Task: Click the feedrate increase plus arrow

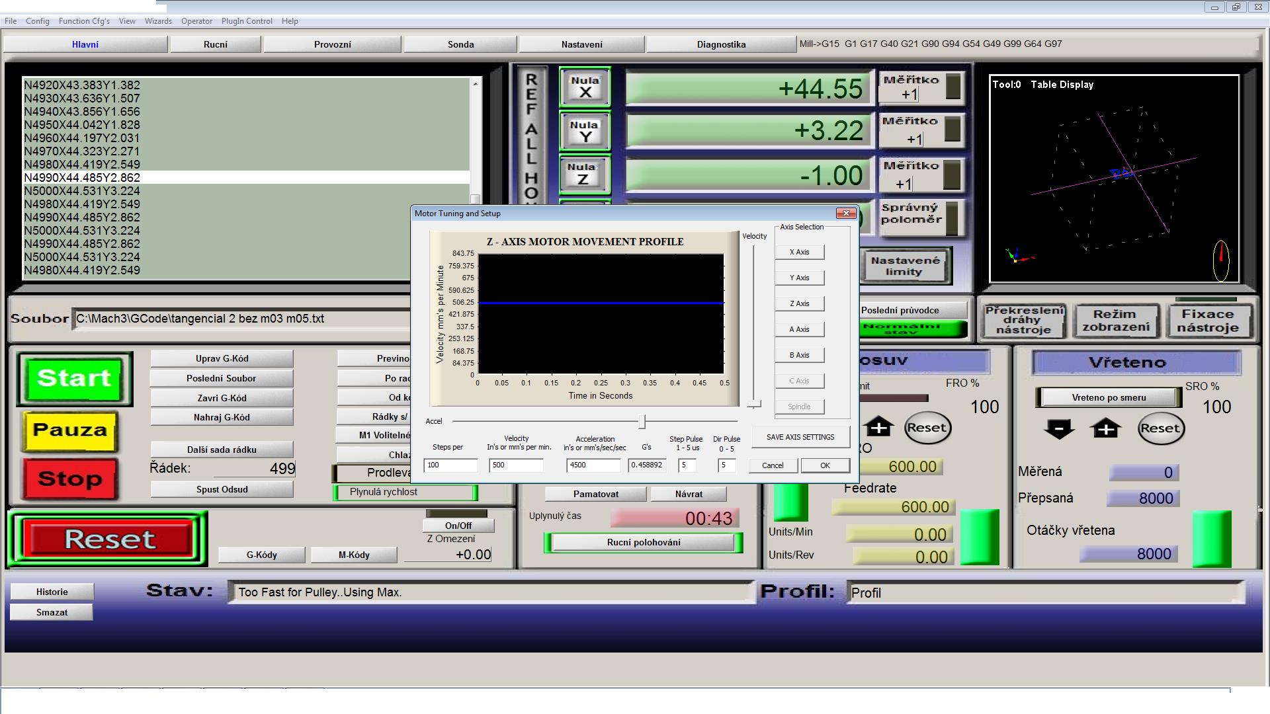Action: pos(878,428)
